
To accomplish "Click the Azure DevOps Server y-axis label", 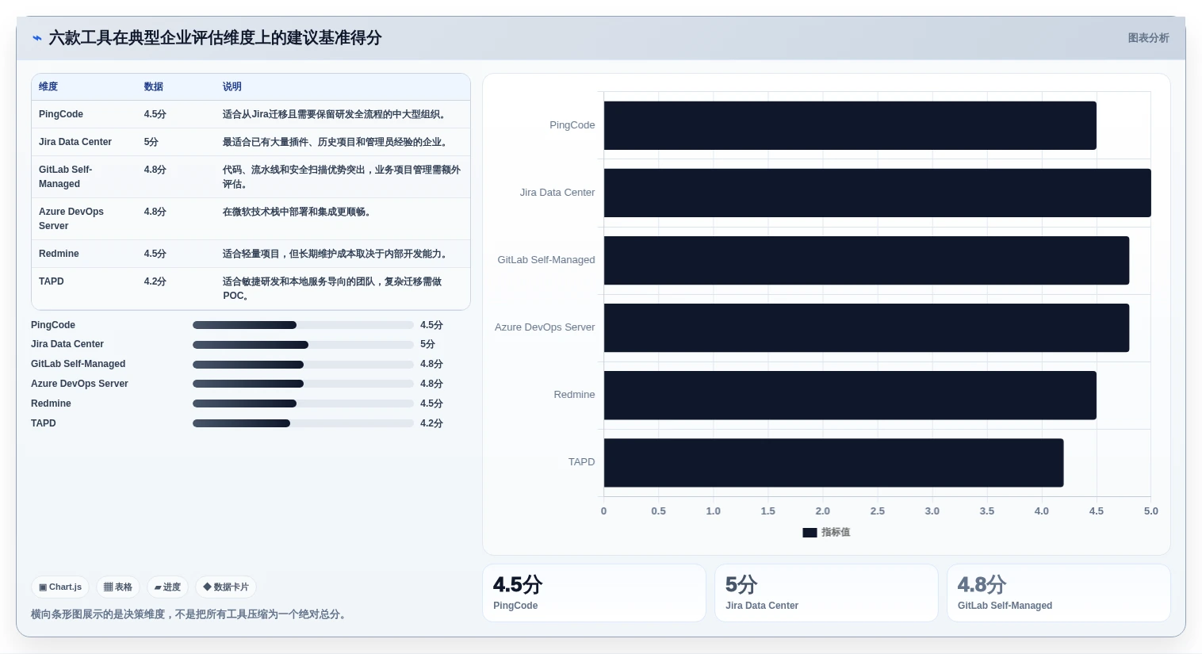I will click(x=545, y=327).
